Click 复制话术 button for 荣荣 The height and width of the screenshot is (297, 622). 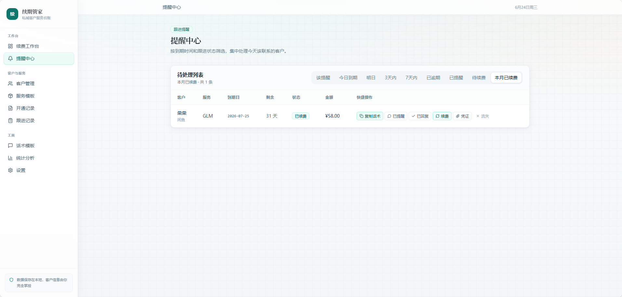tap(370, 116)
